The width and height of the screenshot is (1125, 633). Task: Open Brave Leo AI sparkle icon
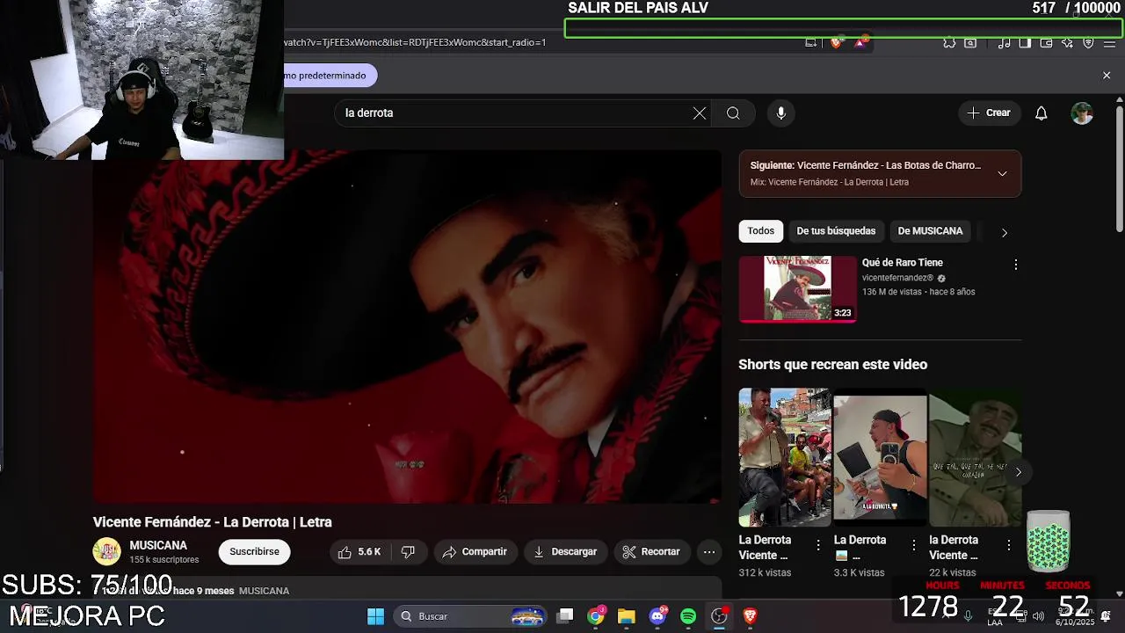[1067, 42]
